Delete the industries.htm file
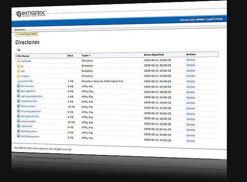 tap(191, 103)
